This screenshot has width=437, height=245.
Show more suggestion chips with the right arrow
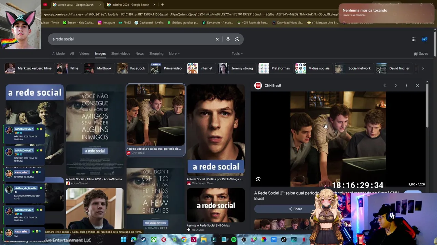(423, 68)
